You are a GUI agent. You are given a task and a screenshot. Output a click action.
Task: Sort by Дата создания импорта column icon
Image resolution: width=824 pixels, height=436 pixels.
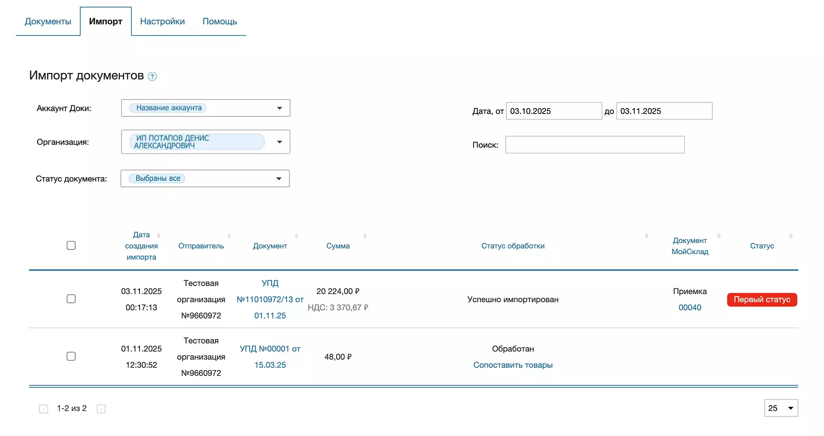[x=159, y=236]
